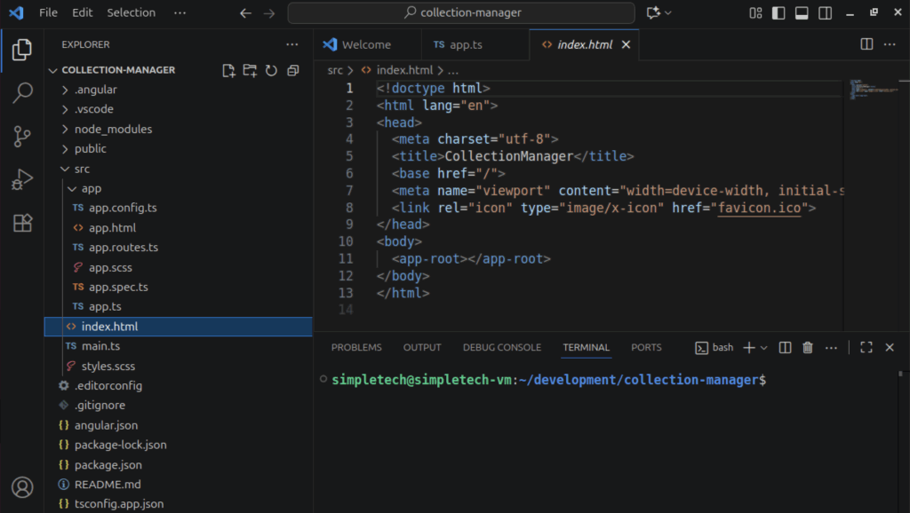
Task: Open Source Control view
Action: click(x=22, y=136)
